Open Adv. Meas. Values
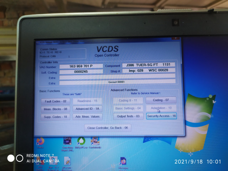The image size is (228, 171). [88, 116]
